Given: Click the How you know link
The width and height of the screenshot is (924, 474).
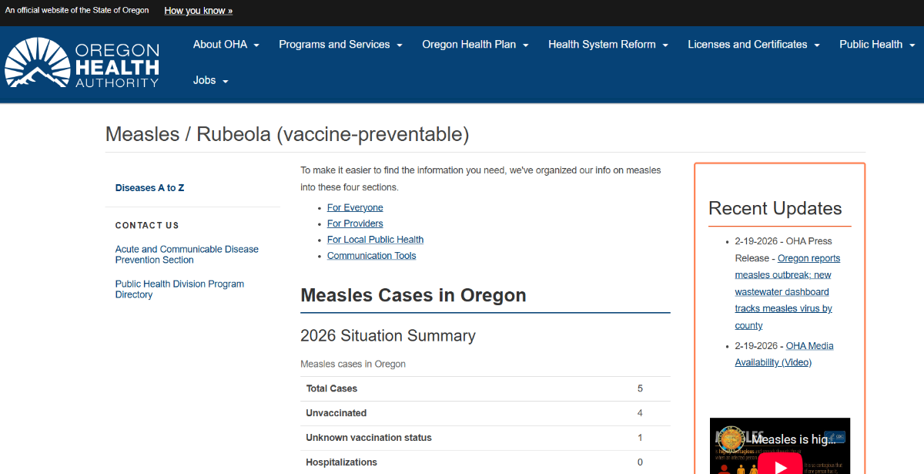Looking at the screenshot, I should [198, 10].
